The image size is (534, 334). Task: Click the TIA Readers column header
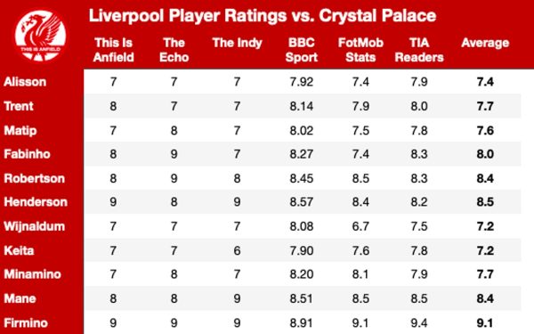point(419,50)
